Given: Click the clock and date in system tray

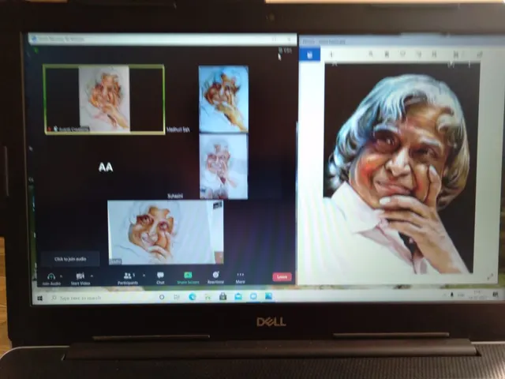Looking at the screenshot, I should click(477, 295).
